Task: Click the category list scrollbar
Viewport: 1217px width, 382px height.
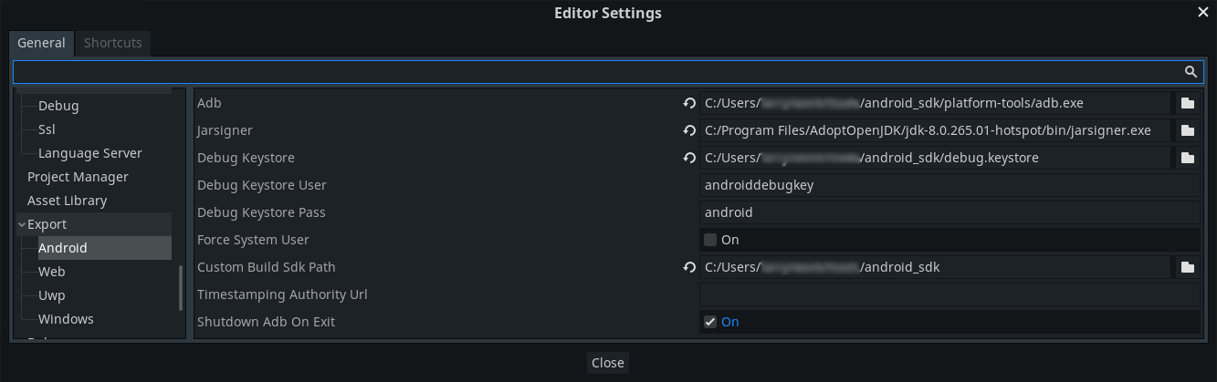Action: pos(180,287)
